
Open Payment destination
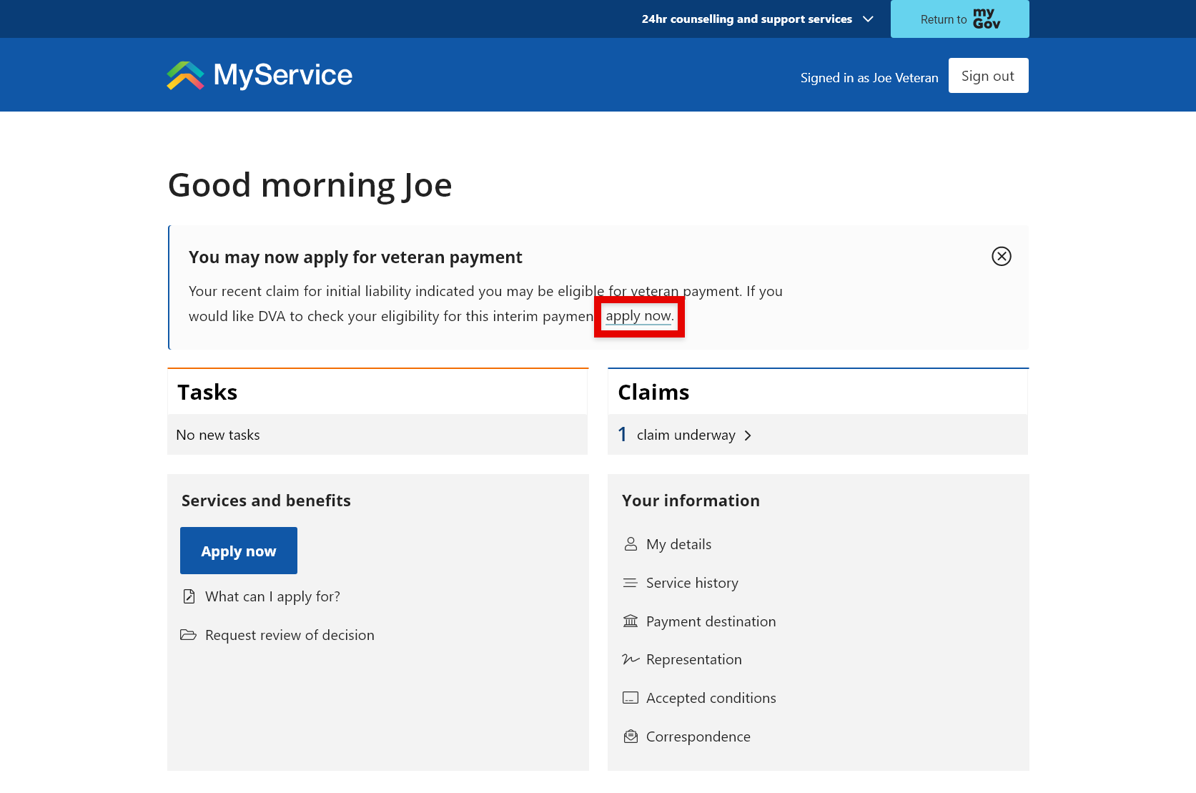point(711,621)
